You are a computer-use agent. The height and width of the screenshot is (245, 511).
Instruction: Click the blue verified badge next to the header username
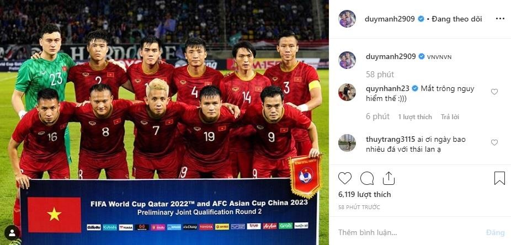(421, 19)
